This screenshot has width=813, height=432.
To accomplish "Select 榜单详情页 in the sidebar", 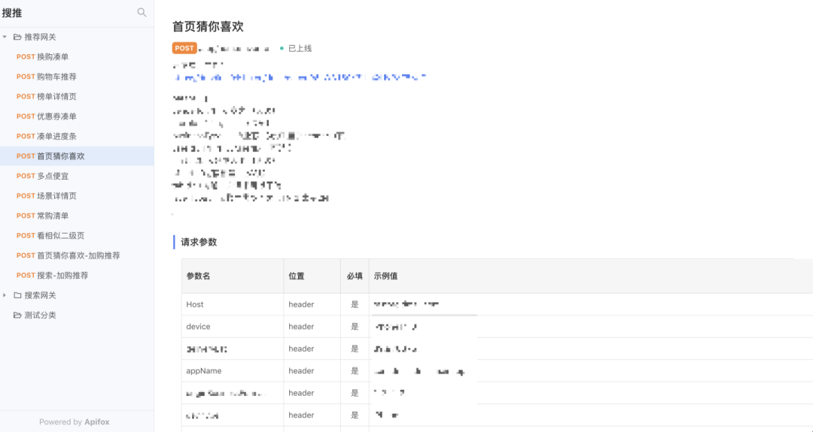I will [56, 96].
